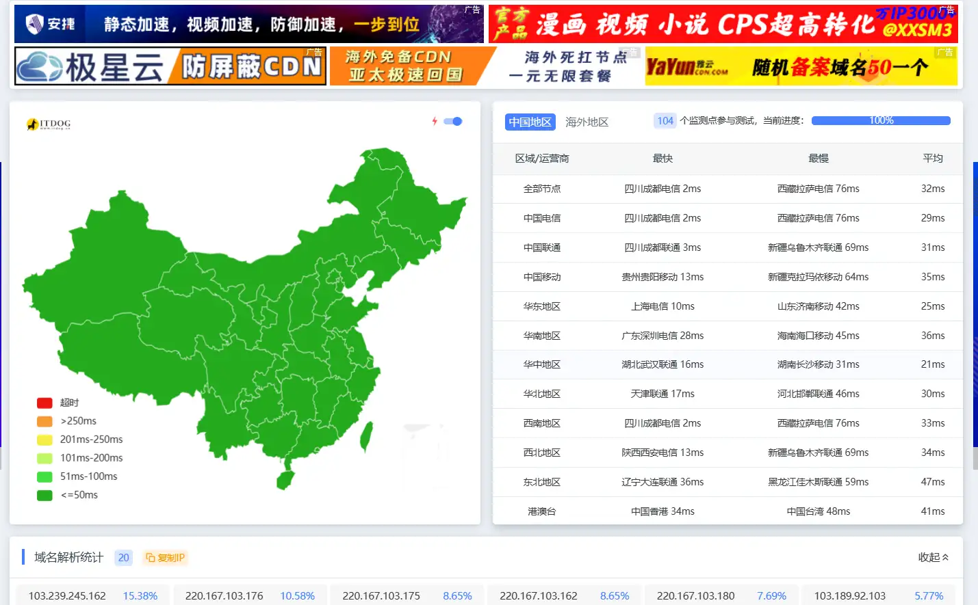978x605 pixels.
Task: Click the ITDOG logo above the map
Action: pyautogui.click(x=49, y=124)
